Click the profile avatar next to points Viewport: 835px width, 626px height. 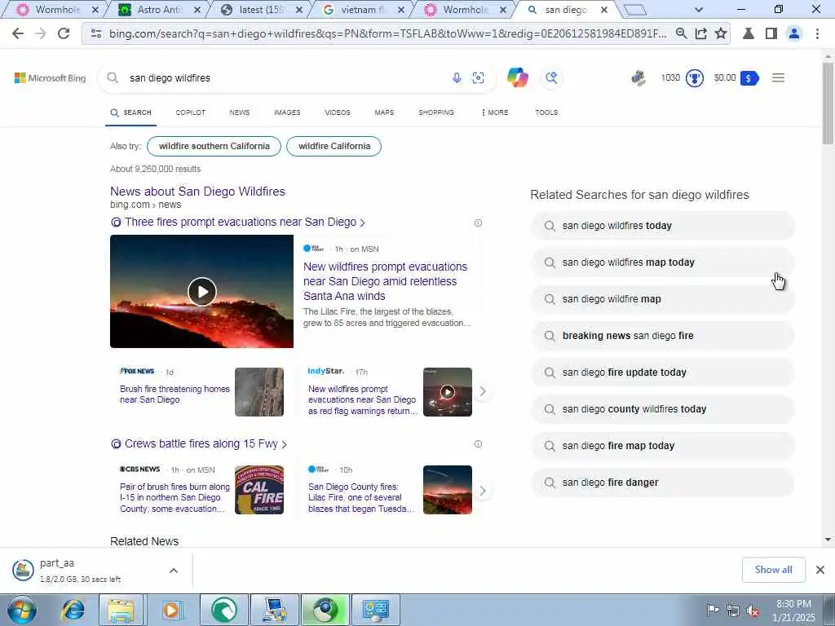[x=638, y=77]
